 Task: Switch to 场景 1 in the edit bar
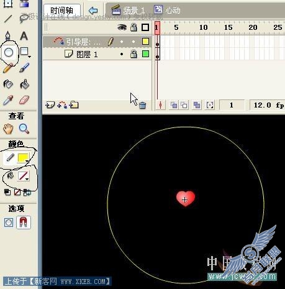(x=129, y=10)
